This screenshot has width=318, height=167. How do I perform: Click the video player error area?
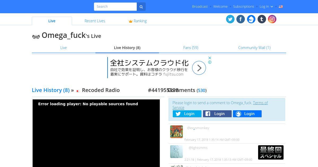coord(96,133)
